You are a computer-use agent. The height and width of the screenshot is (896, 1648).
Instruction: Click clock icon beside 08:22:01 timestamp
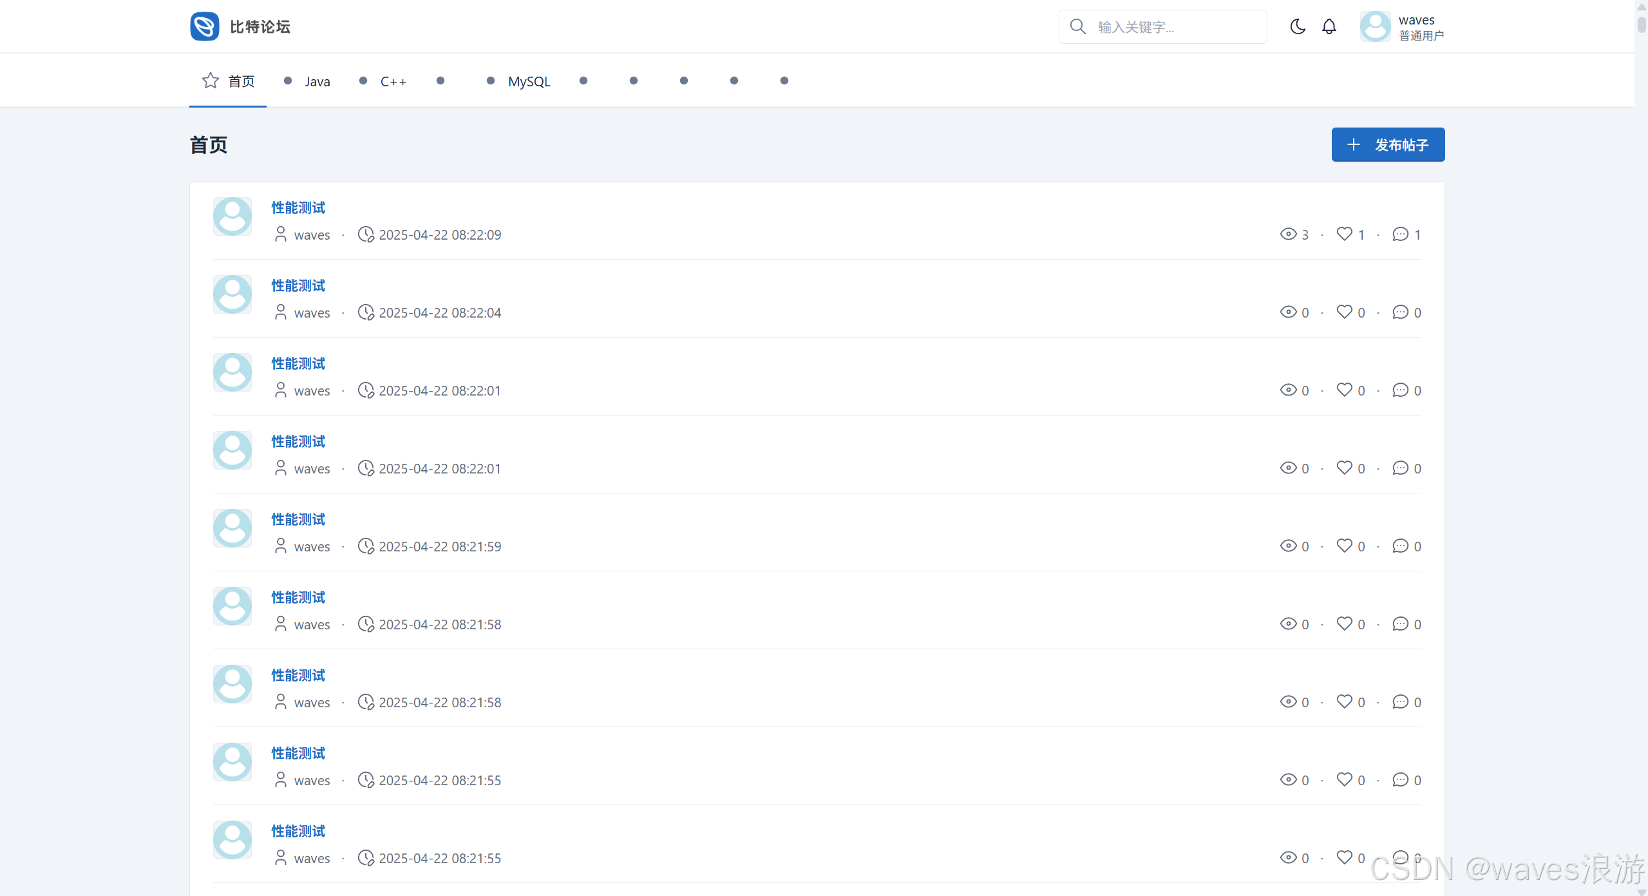(366, 390)
